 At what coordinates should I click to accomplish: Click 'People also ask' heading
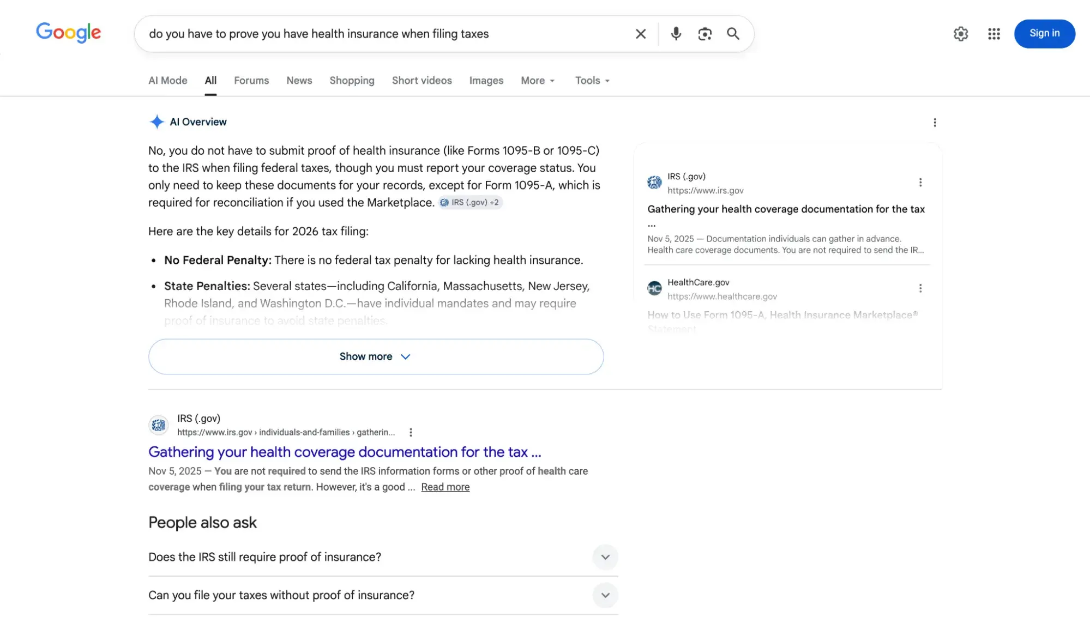pyautogui.click(x=202, y=523)
